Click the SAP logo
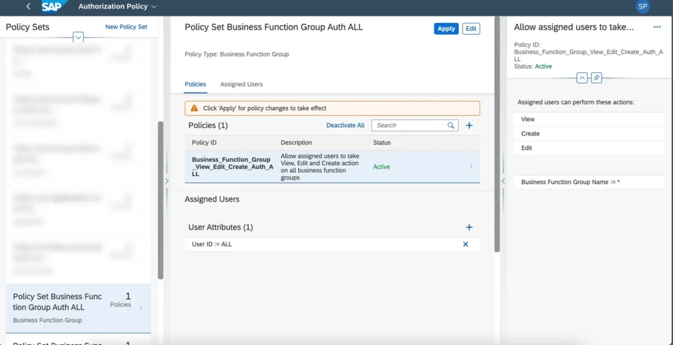The width and height of the screenshot is (673, 345). coord(53,7)
